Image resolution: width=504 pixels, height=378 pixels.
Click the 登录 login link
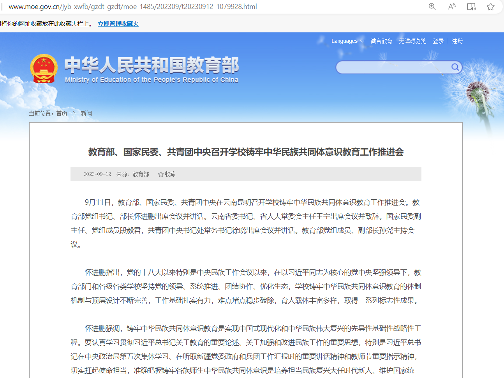(x=438, y=41)
